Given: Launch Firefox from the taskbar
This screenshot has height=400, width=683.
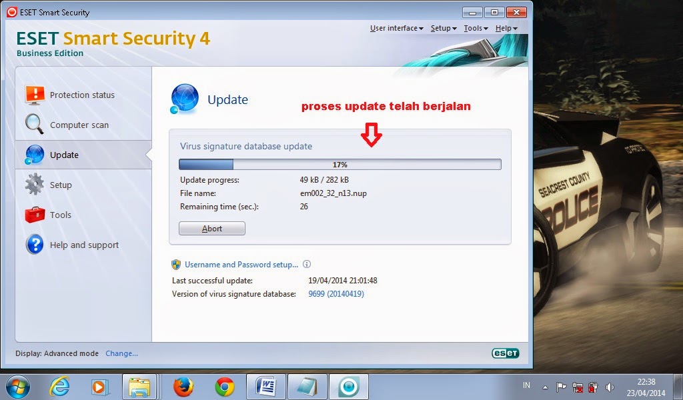Looking at the screenshot, I should [183, 387].
